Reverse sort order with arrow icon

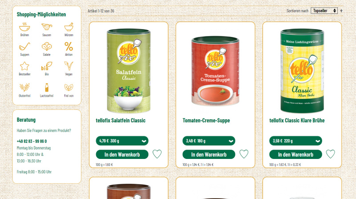341,11
